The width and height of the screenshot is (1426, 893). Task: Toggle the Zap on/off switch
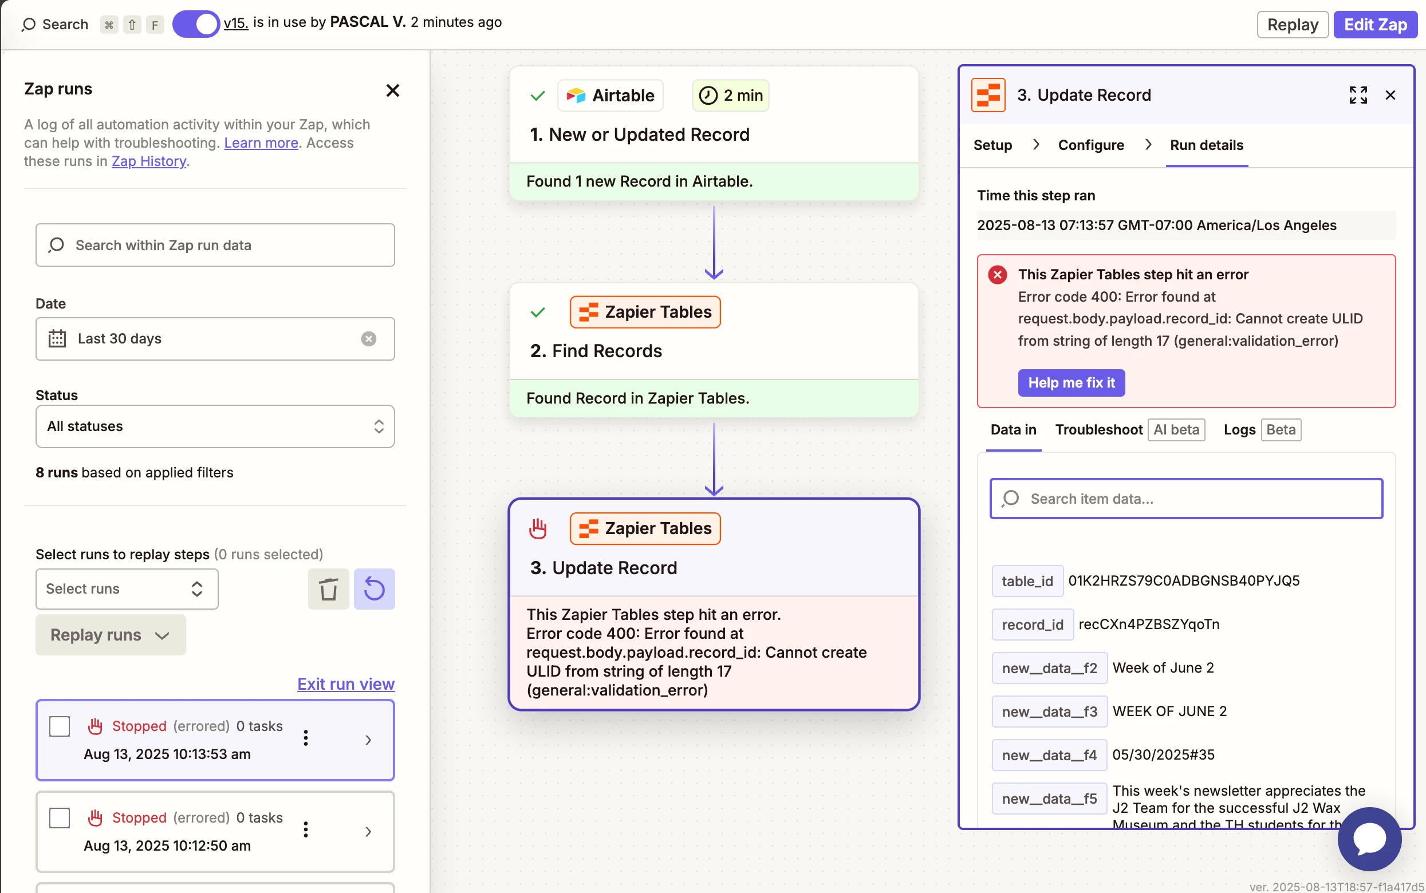click(195, 24)
